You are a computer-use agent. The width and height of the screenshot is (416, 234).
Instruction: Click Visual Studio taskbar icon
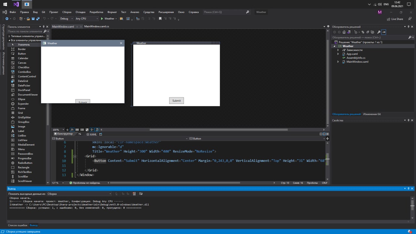(16, 4)
